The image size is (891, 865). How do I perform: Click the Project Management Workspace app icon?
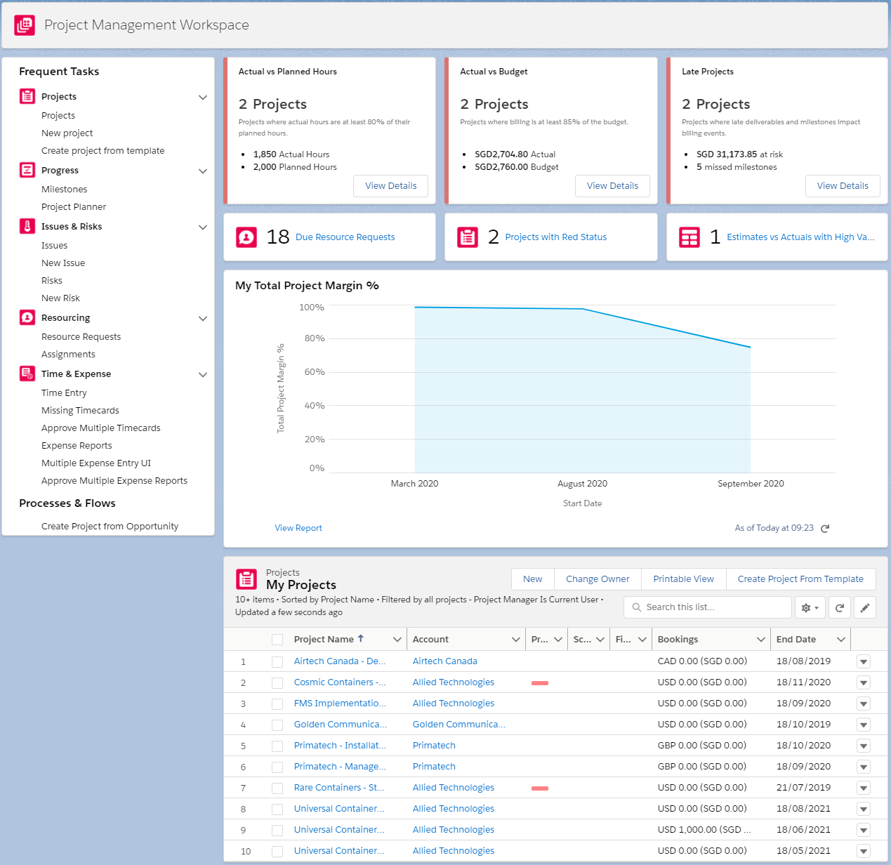click(x=25, y=25)
